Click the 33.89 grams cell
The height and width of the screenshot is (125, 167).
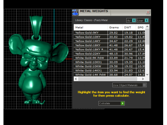click(115, 58)
